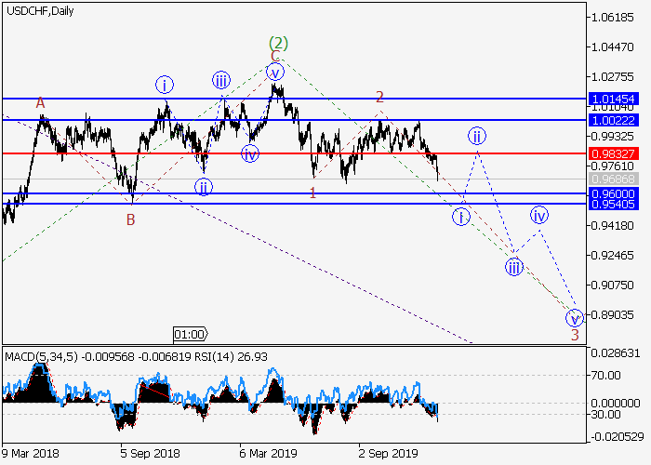Click the red wave 2 label
The image size is (651, 465).
[379, 97]
